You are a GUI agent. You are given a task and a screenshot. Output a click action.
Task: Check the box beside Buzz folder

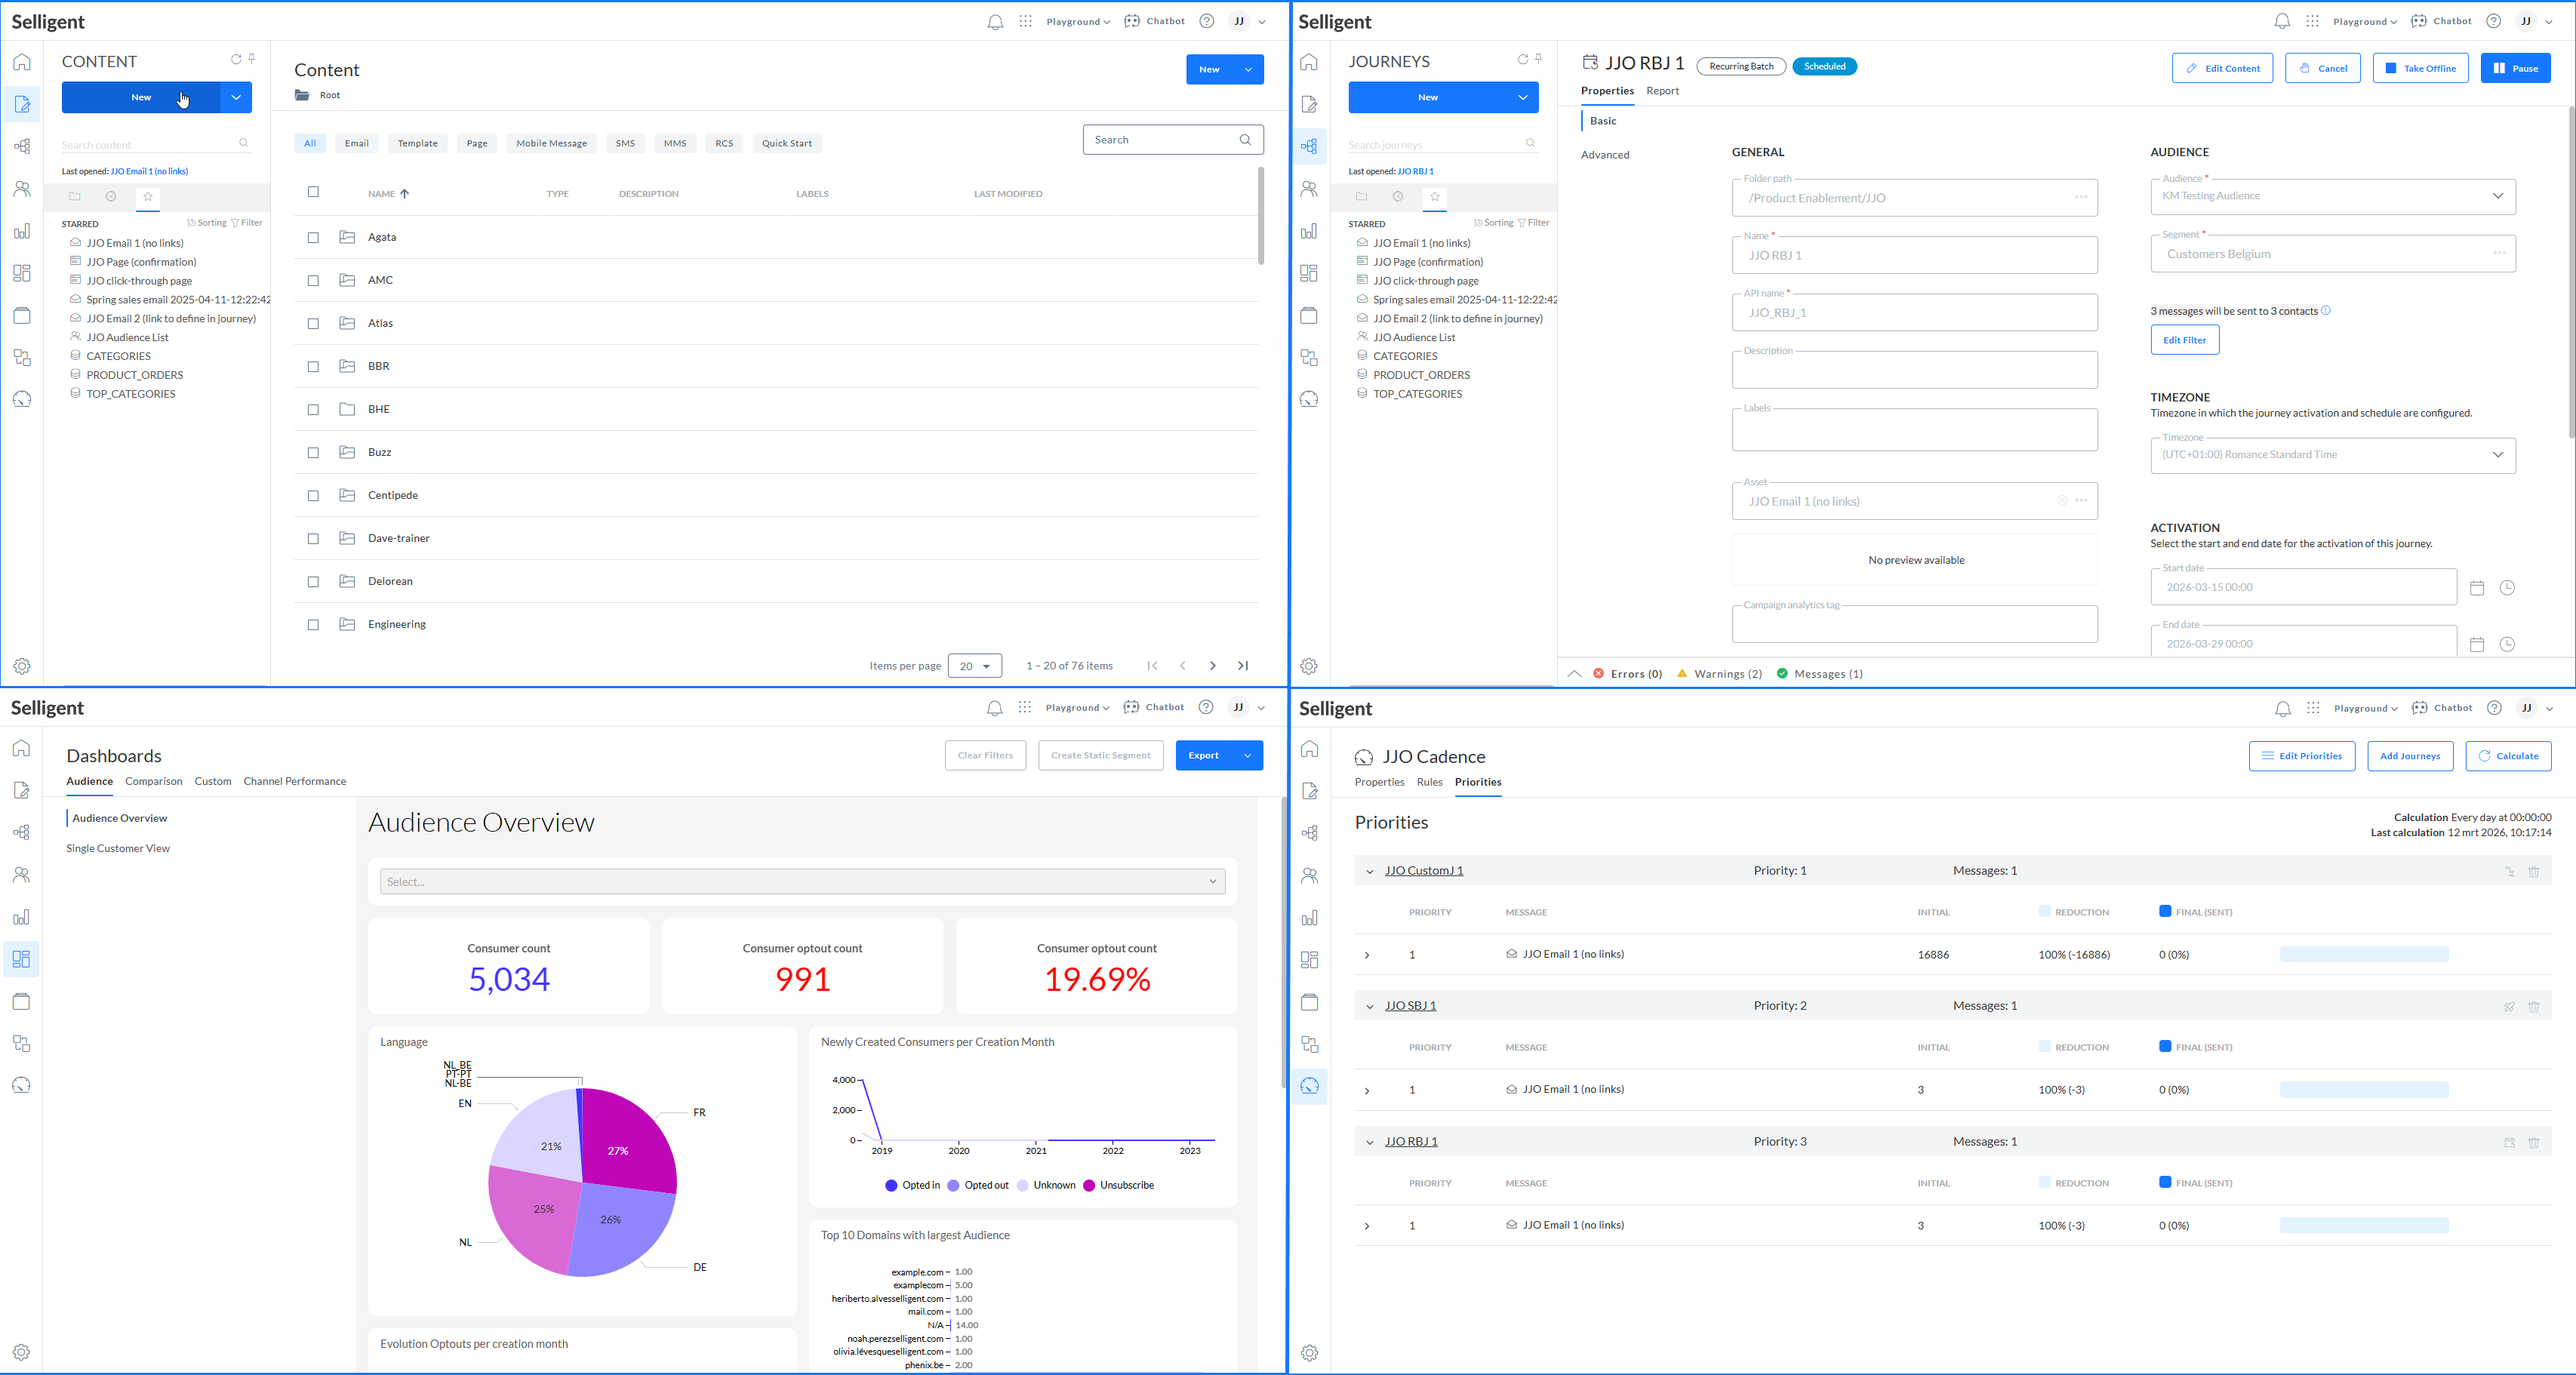pos(313,453)
